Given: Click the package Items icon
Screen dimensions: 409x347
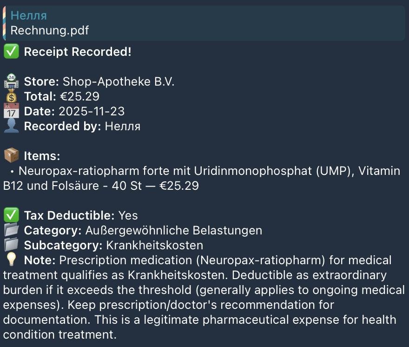Looking at the screenshot, I should pos(11,156).
